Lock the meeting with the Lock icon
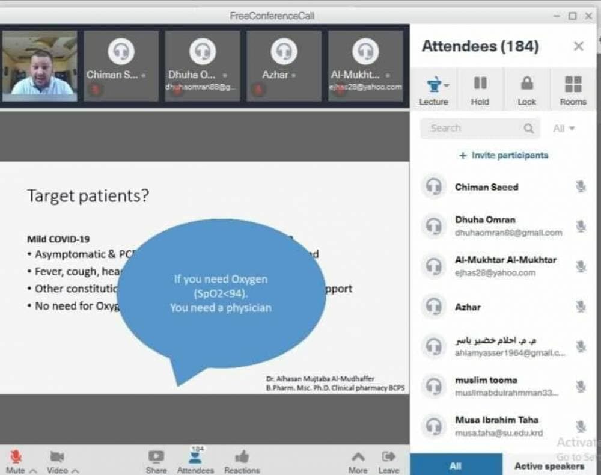601x475 pixels. coord(526,84)
